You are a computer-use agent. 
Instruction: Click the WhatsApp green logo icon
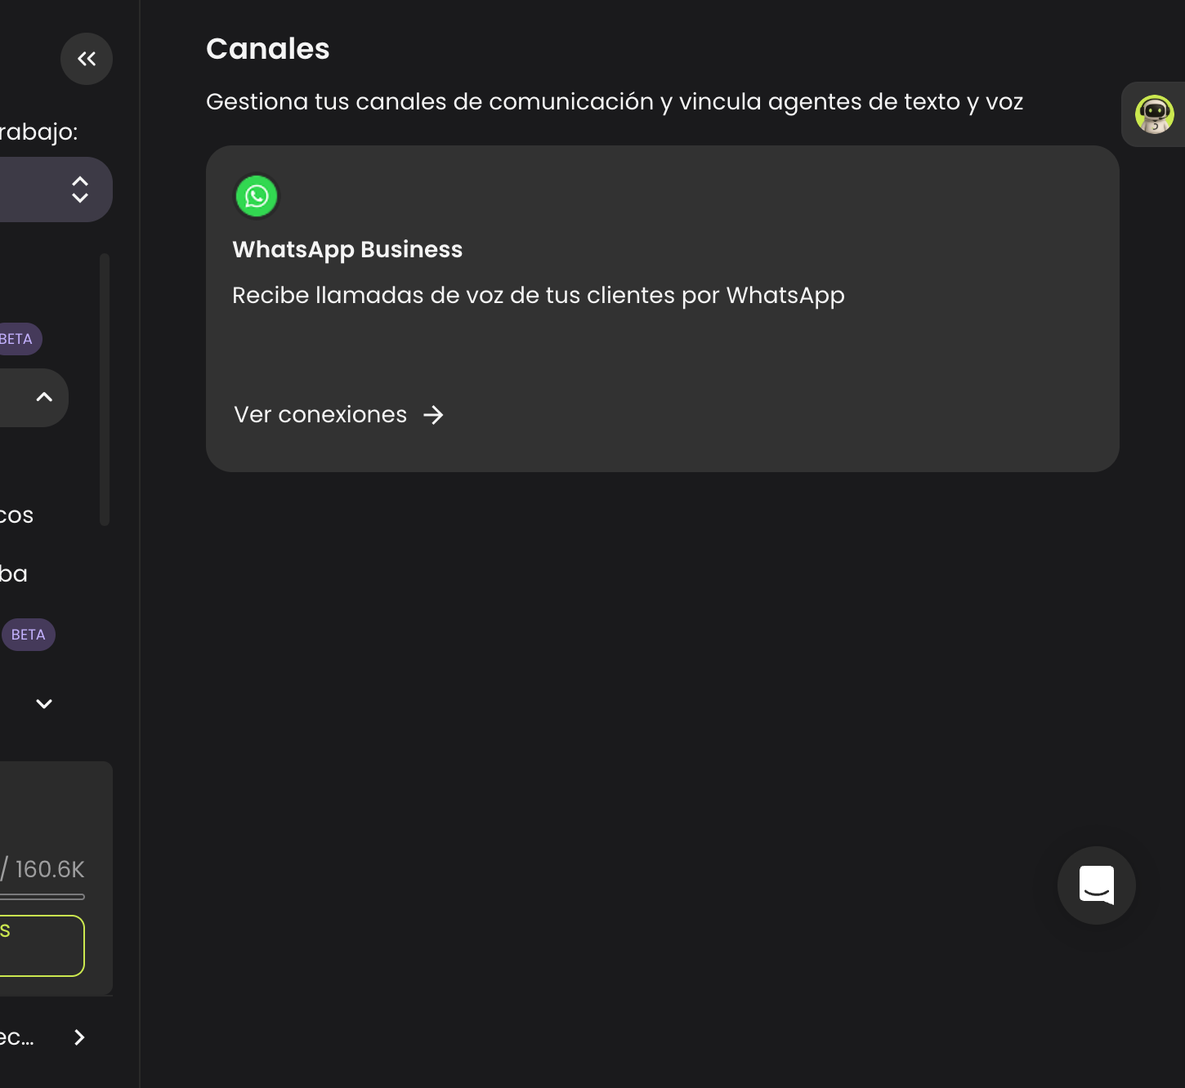(x=257, y=196)
